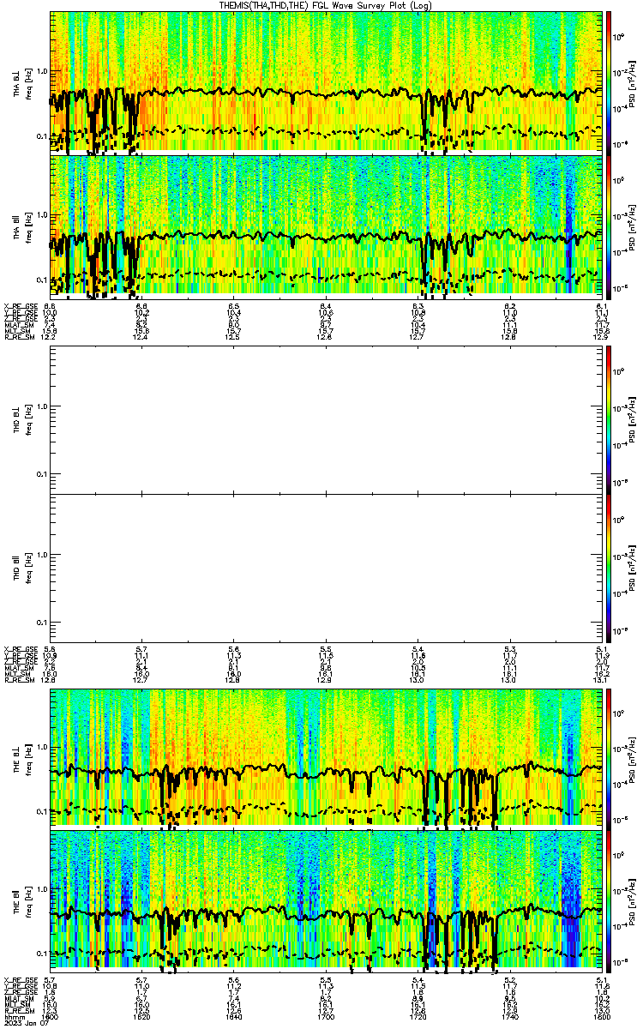The height and width of the screenshot is (1029, 643).
Task: Click the 0.1 frequency tick on THE B-parallel axis
Action: [x=41, y=954]
